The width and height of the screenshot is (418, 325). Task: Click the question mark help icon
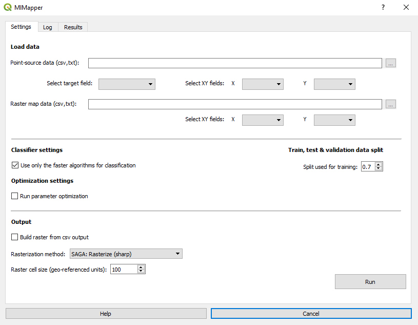[x=383, y=8]
